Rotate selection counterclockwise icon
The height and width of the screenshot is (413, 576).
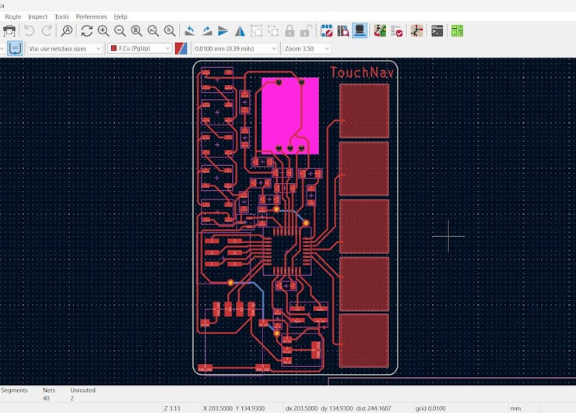189,31
